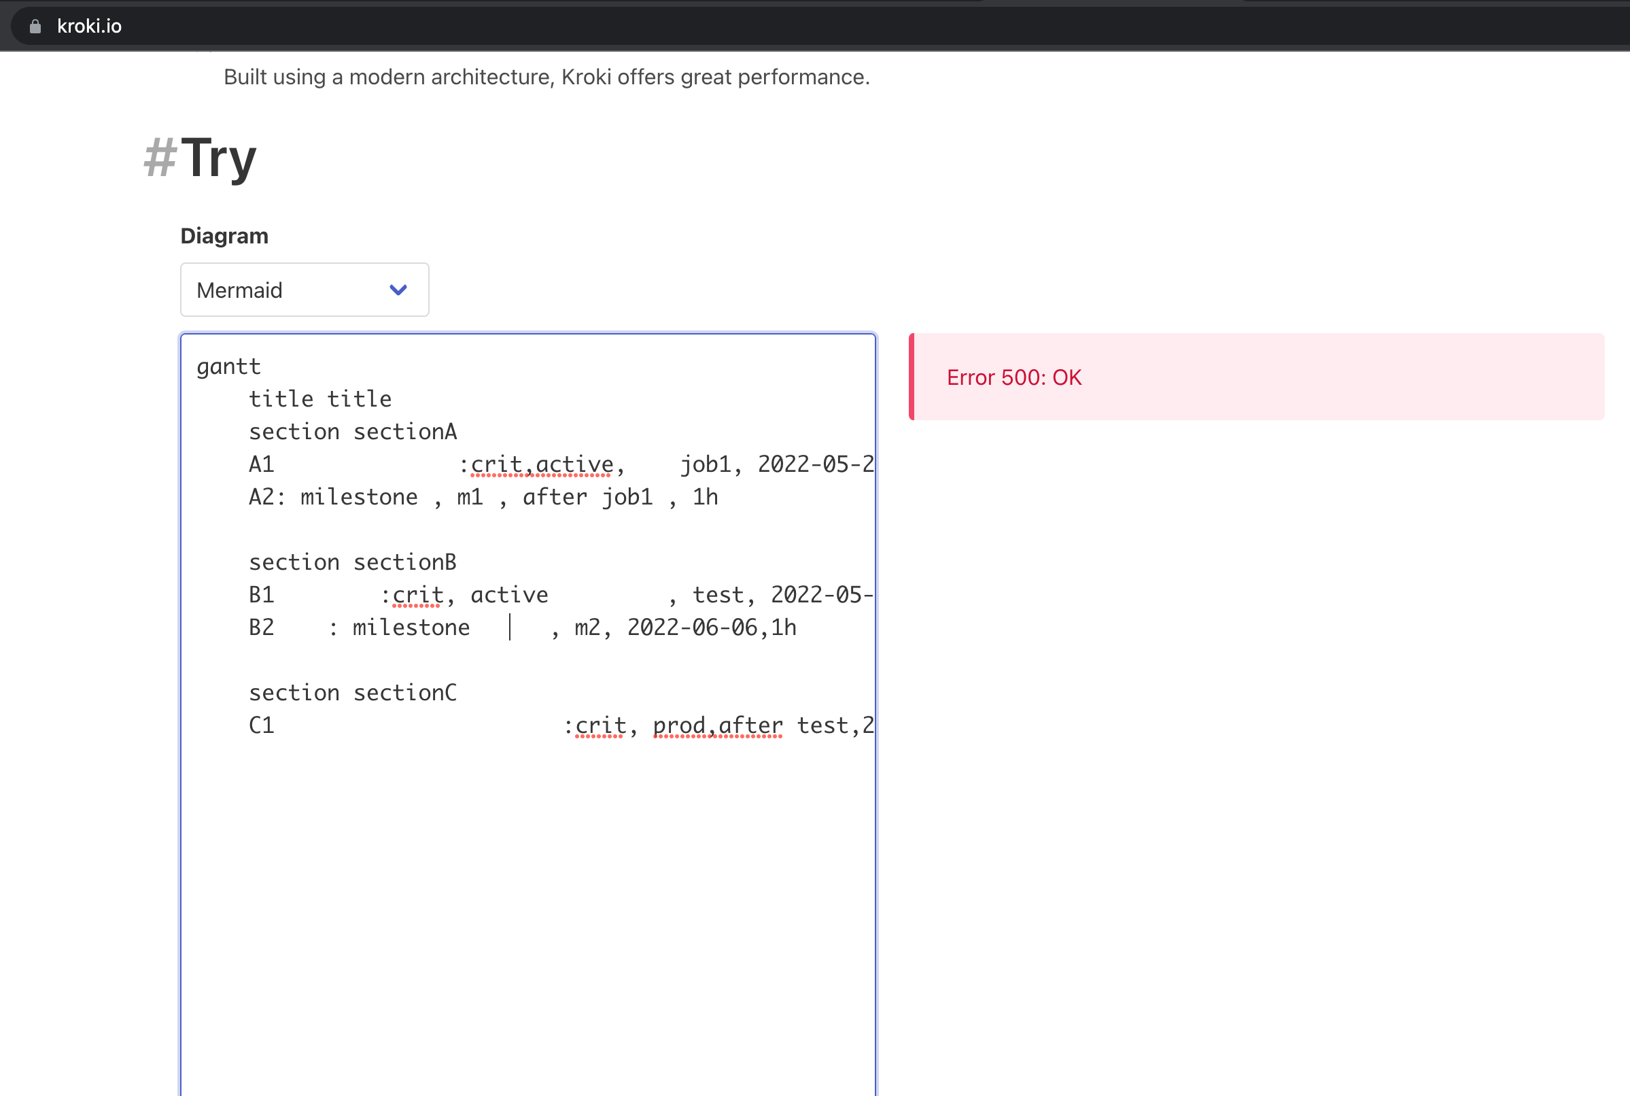1630x1096 pixels.
Task: Click the underlined 'prod,after' text on line C1
Action: pyautogui.click(x=718, y=725)
